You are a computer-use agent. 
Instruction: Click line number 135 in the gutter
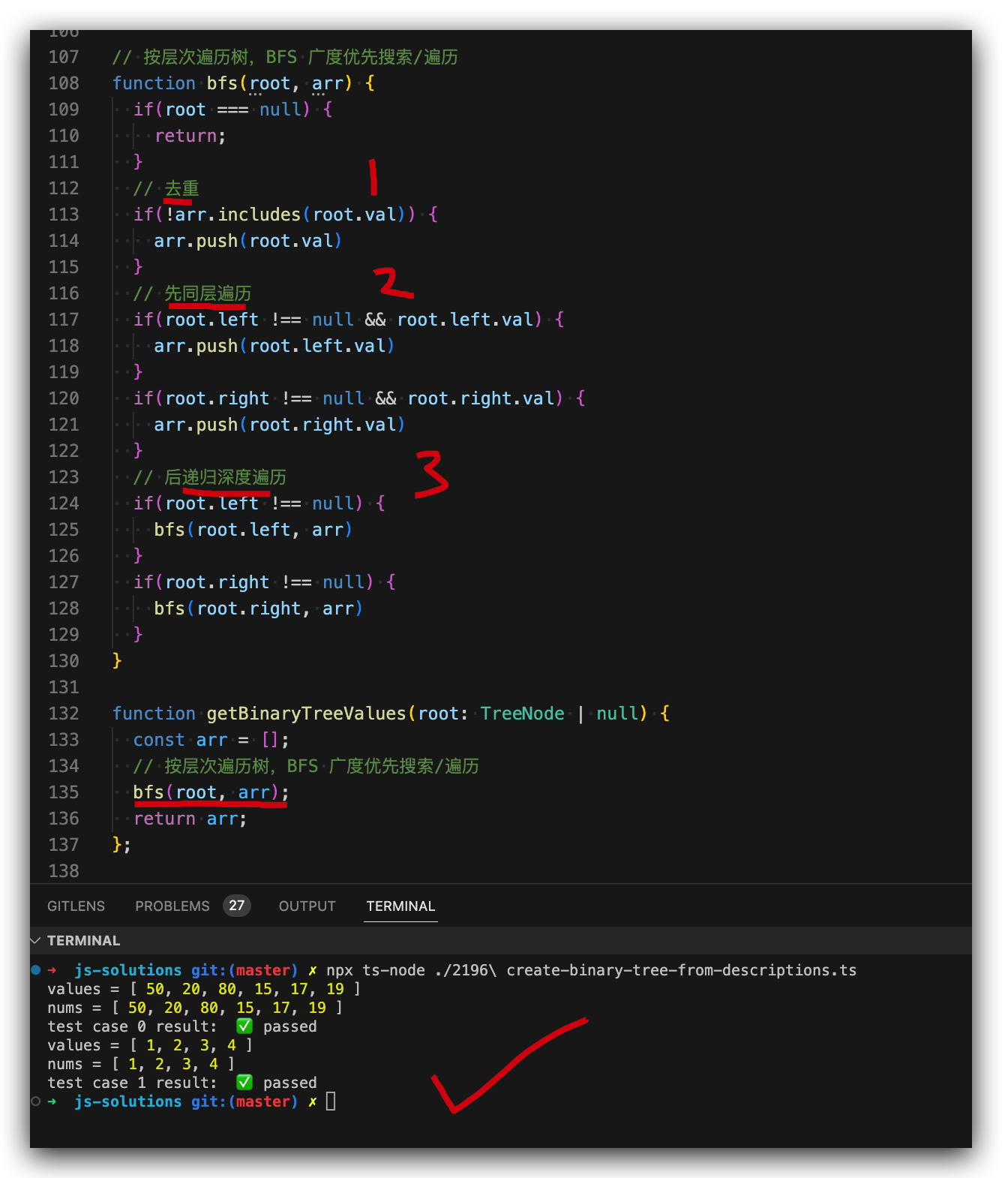[x=64, y=792]
